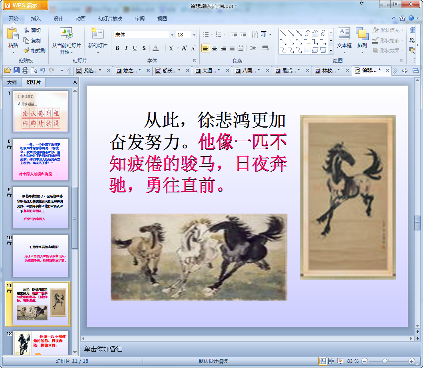Switch to the Outline (大纲) pane tab

12,82
